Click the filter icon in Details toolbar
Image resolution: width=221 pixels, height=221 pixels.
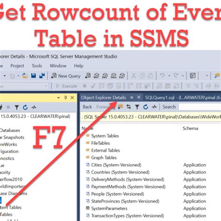[x=137, y=107]
